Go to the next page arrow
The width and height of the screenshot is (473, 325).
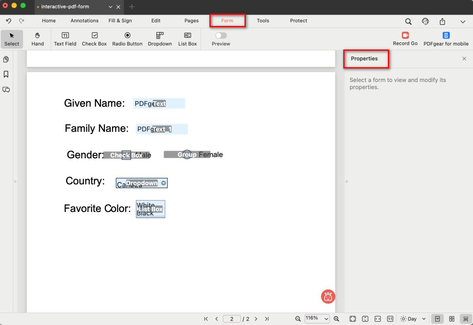256,319
